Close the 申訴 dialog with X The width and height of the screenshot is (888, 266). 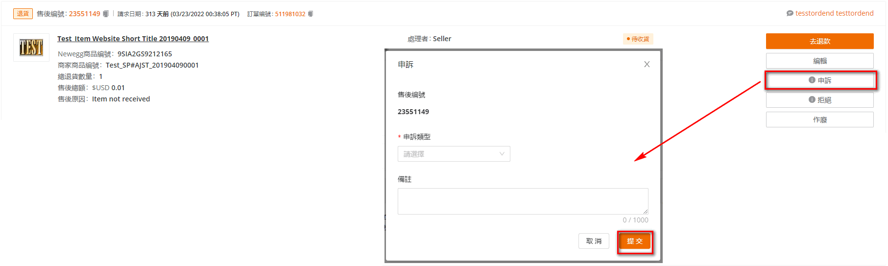(x=647, y=64)
